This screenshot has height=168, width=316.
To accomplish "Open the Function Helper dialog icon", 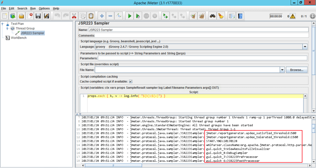I will 232,16.
